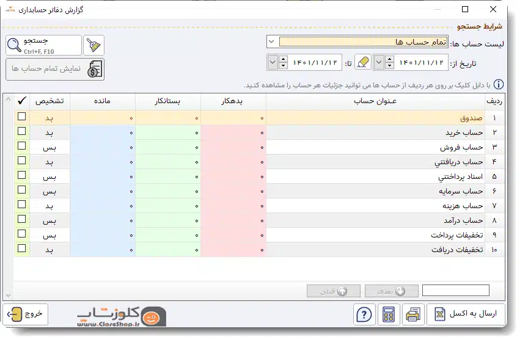This screenshot has height=337, width=517.
Task: Open the تا date dropdown arrow
Action: click(x=273, y=62)
